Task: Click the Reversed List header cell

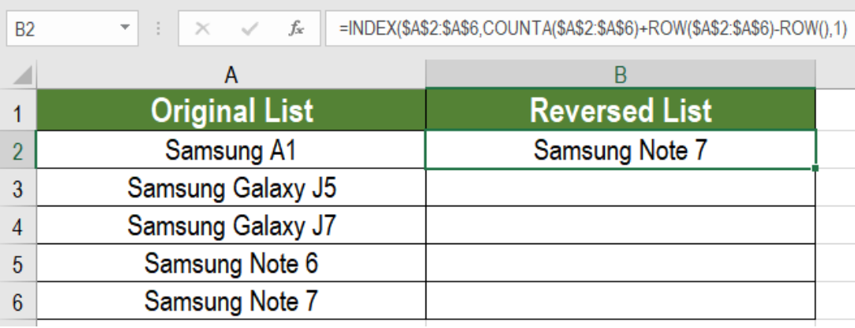Action: click(621, 110)
